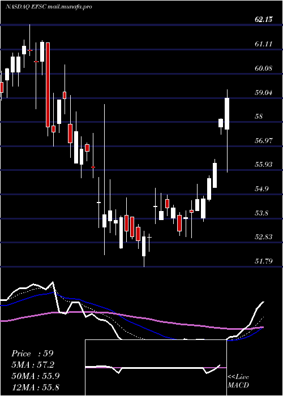Click the long red candlestick falling from 61 to 58
The image size is (283, 396).
[48, 85]
